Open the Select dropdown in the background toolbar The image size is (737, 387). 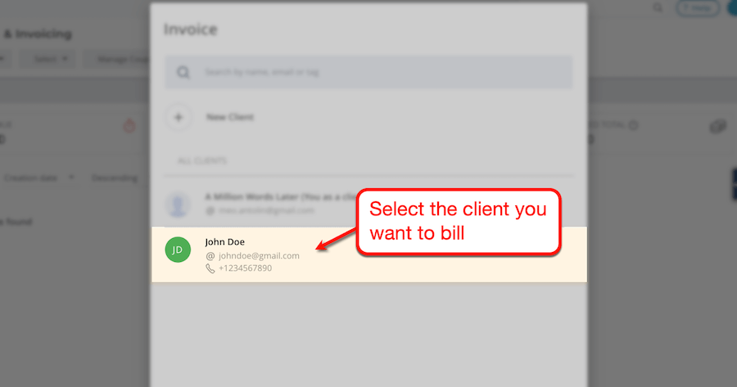click(x=51, y=59)
